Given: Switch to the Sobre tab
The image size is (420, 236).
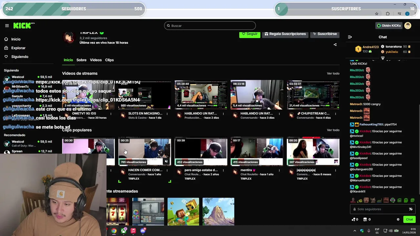Looking at the screenshot, I should pos(81,60).
